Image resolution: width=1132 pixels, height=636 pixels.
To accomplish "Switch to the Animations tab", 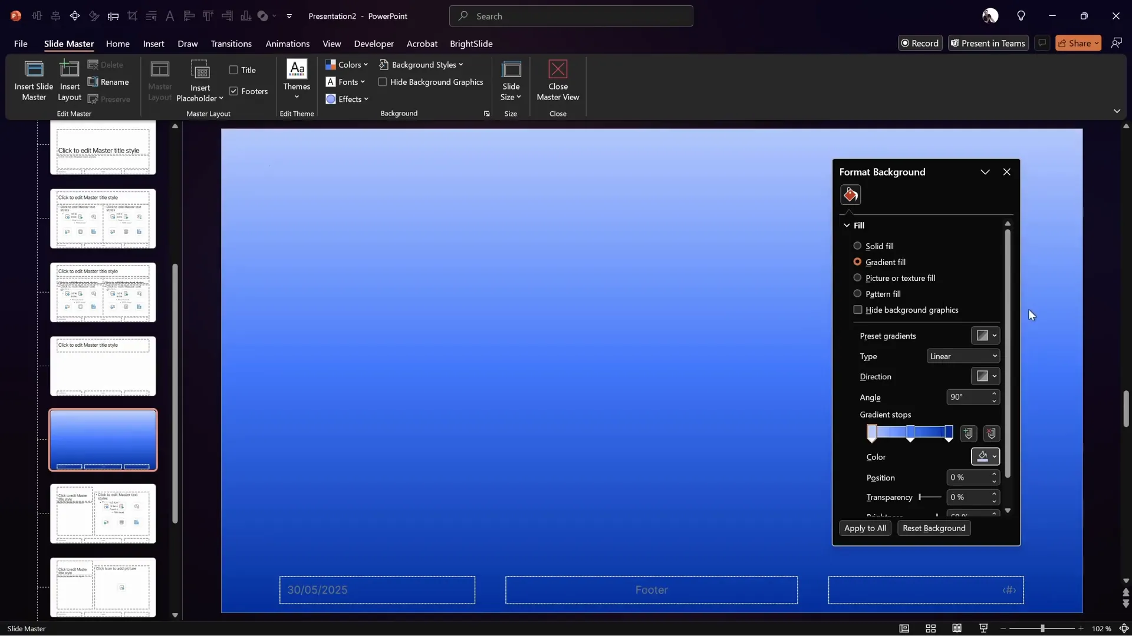I will [x=287, y=44].
